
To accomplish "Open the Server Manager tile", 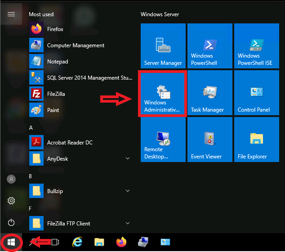I will click(x=163, y=46).
